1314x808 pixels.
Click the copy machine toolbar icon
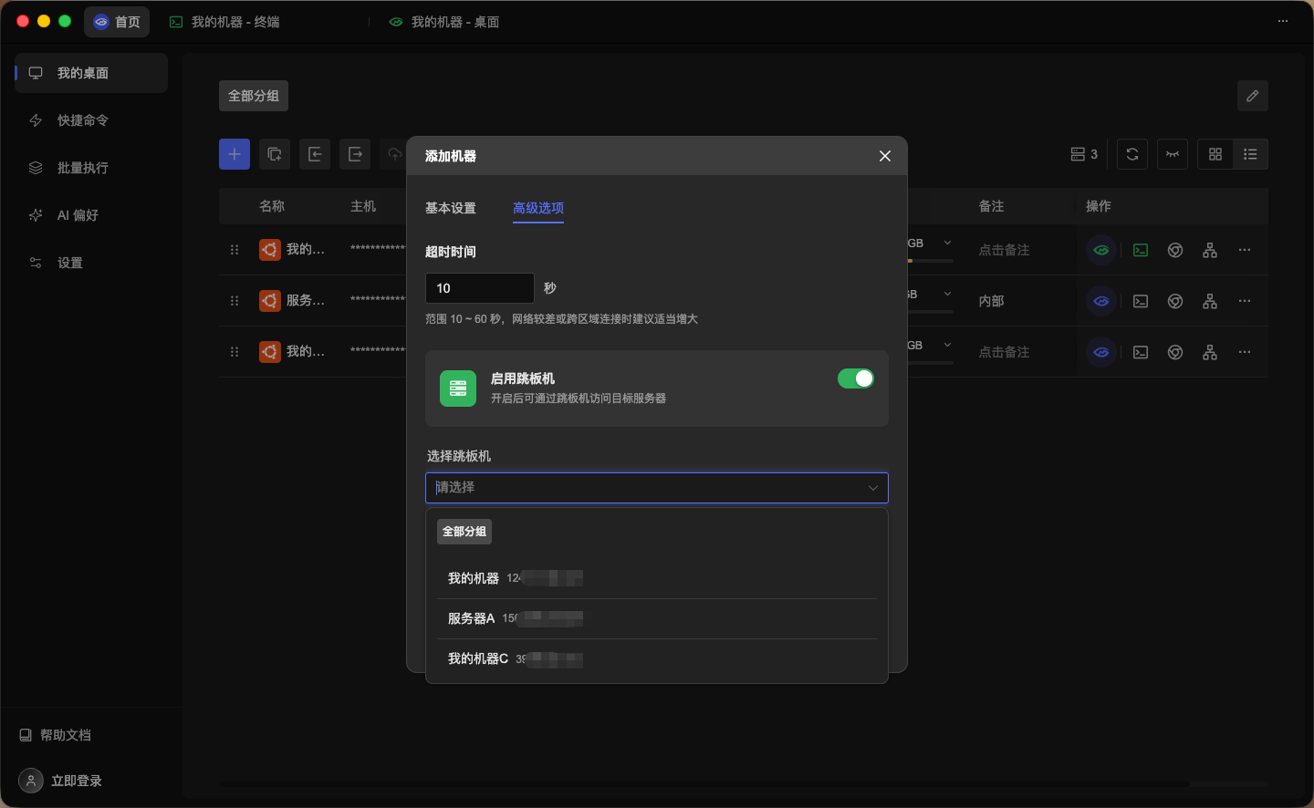(275, 154)
